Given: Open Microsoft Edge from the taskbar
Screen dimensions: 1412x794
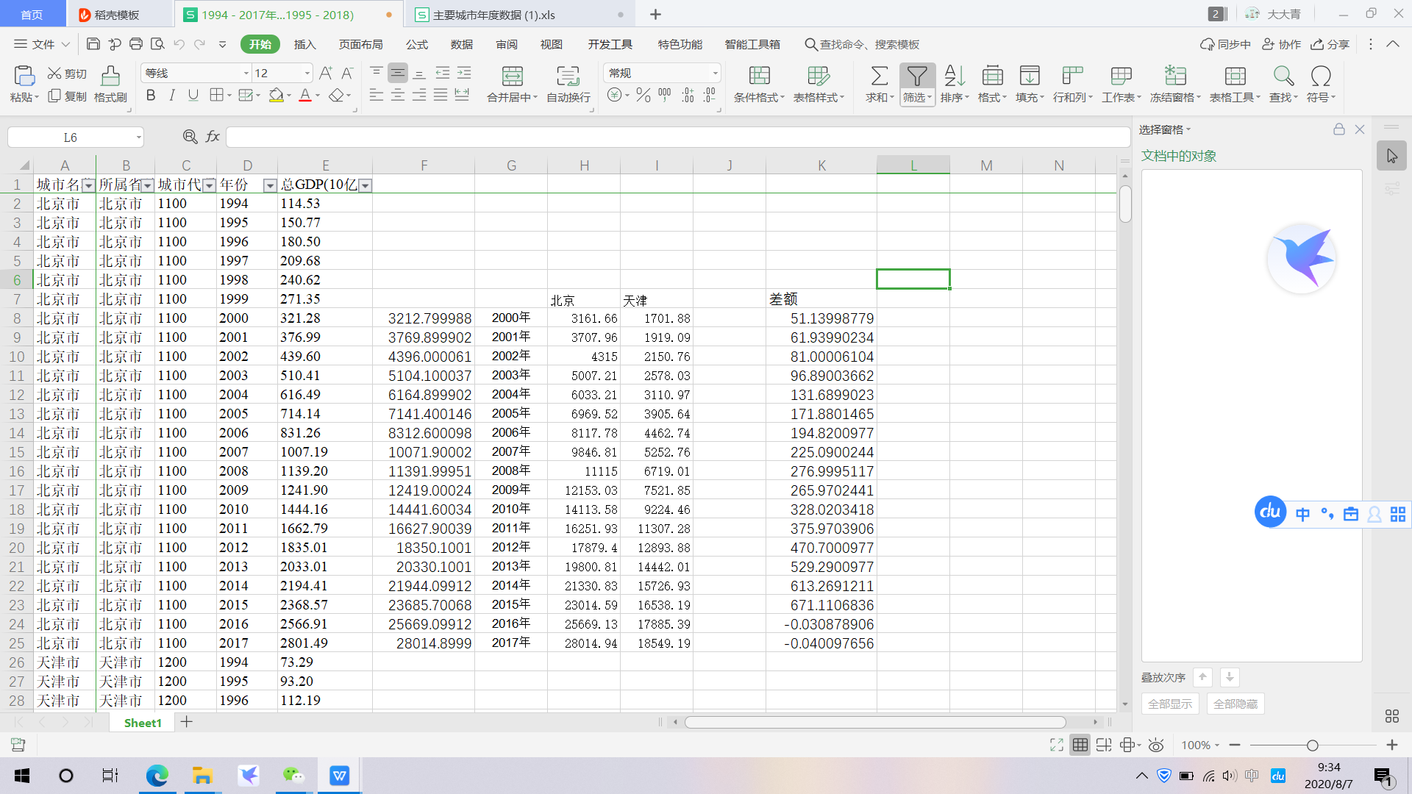Looking at the screenshot, I should click(x=157, y=776).
